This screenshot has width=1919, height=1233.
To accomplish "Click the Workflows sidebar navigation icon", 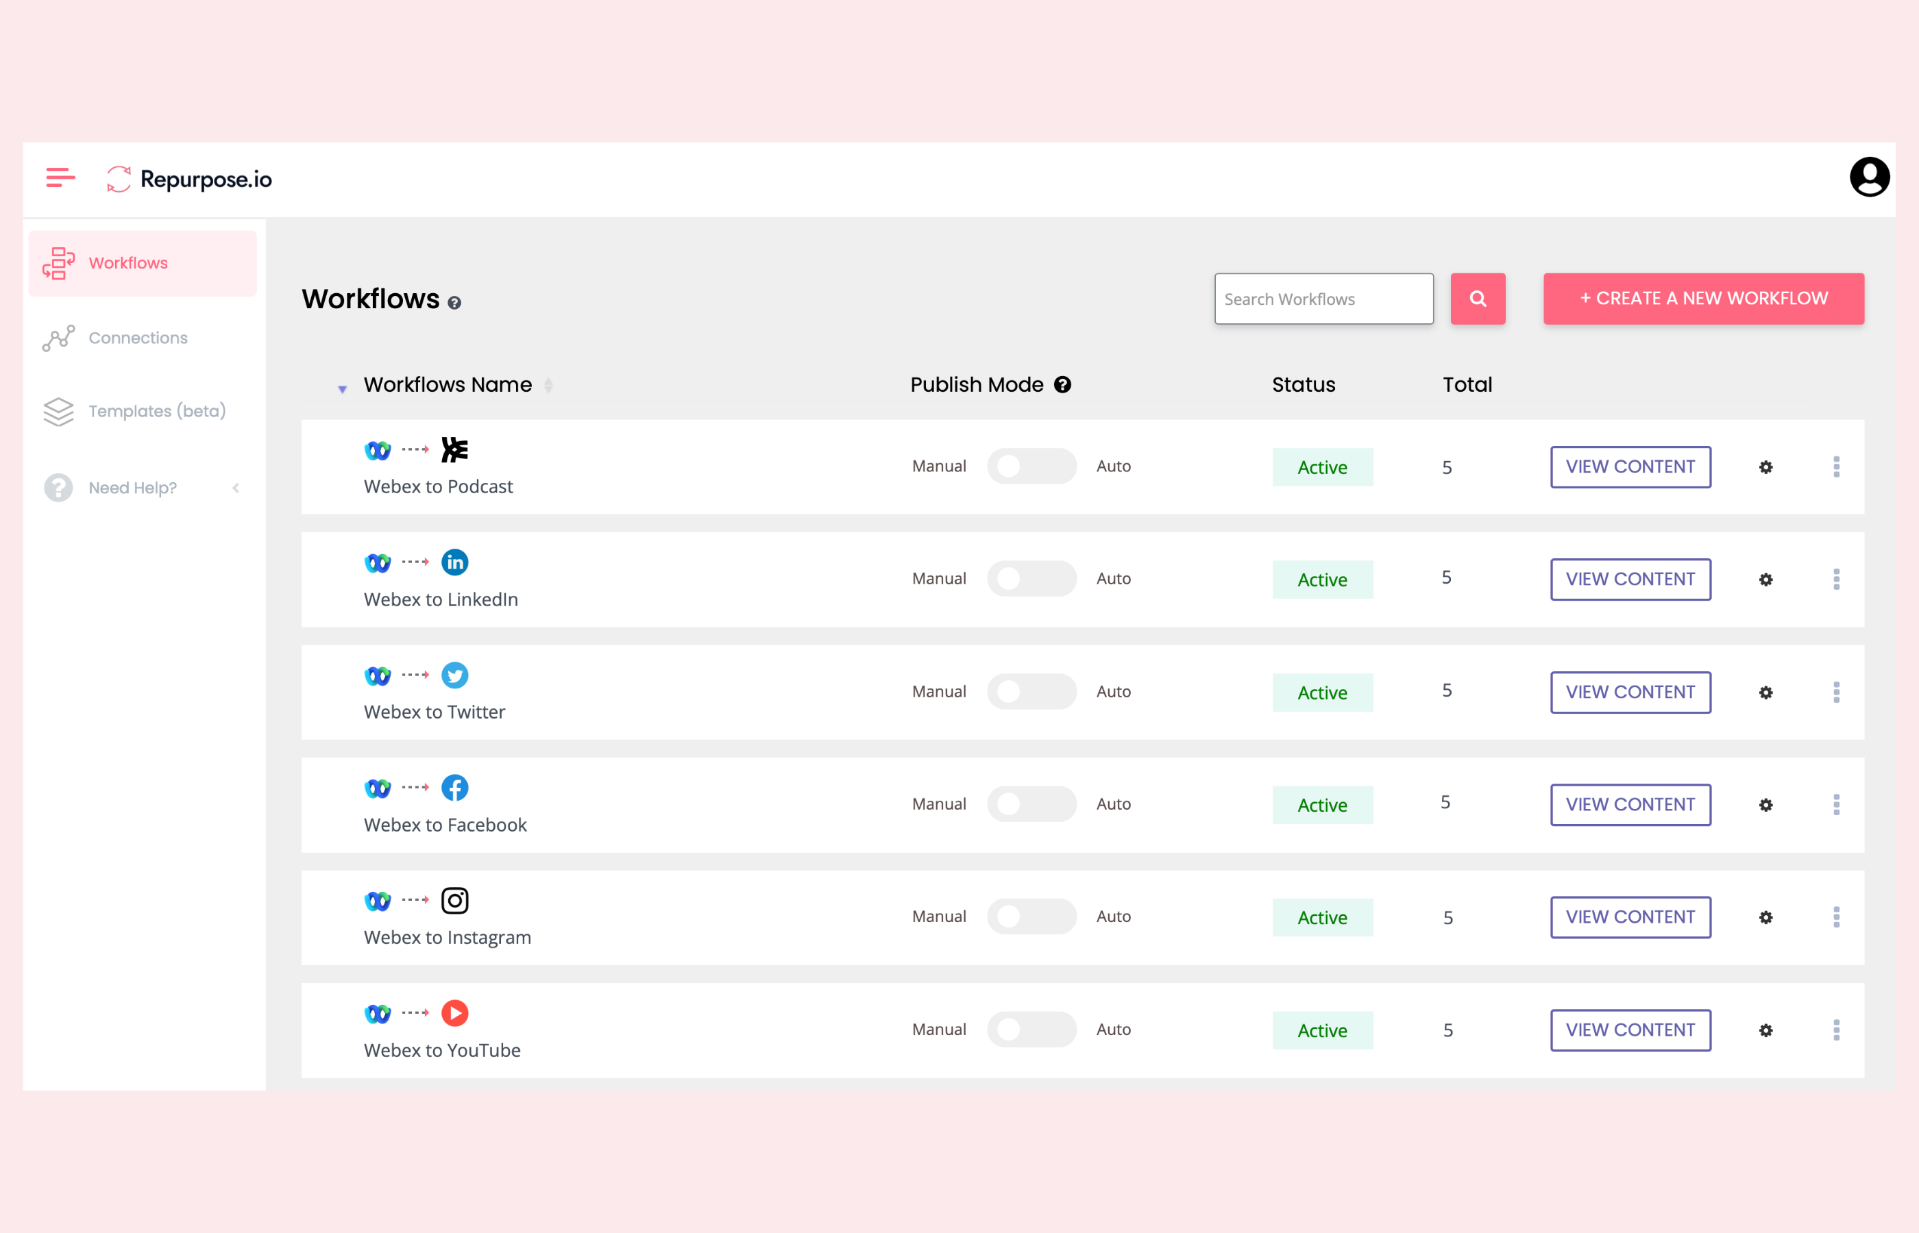I will coord(59,263).
